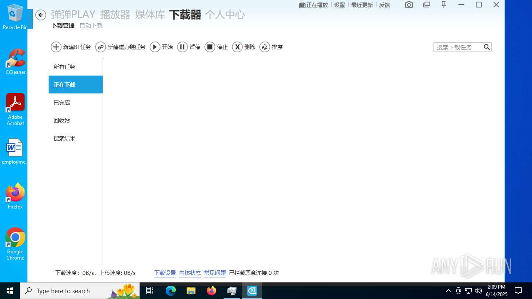Click the screenshot camera icon

[x=409, y=5]
